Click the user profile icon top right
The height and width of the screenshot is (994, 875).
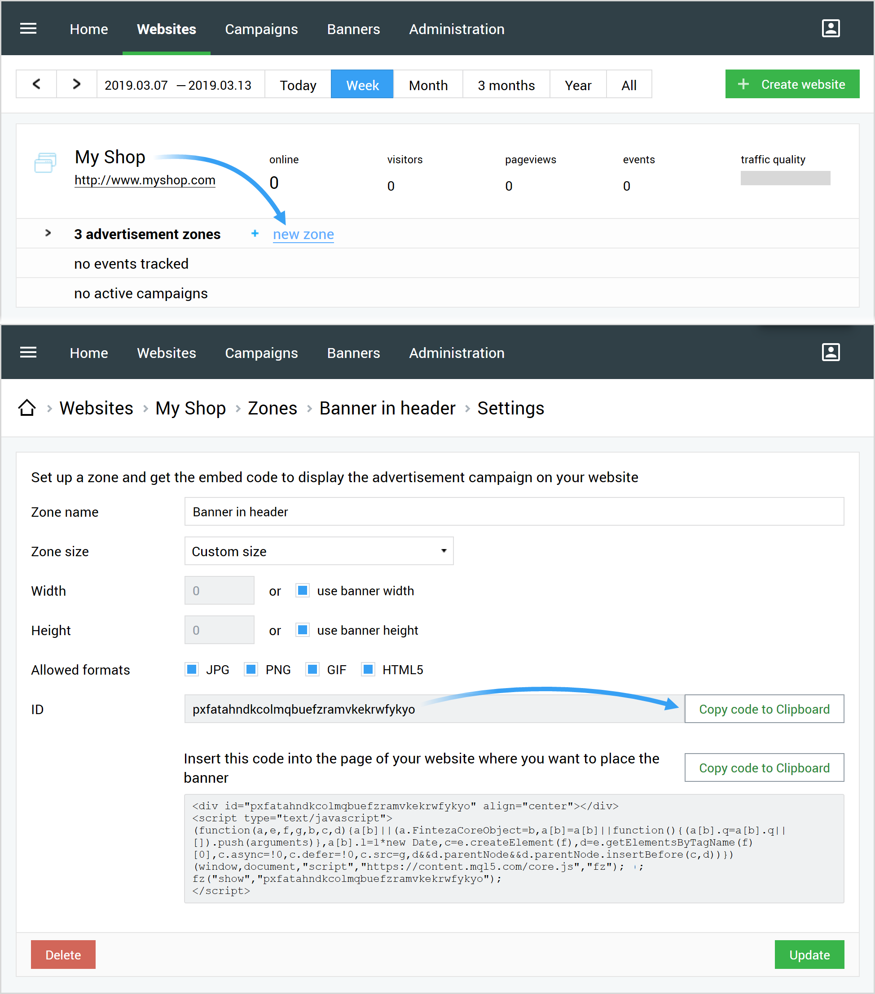click(x=831, y=29)
